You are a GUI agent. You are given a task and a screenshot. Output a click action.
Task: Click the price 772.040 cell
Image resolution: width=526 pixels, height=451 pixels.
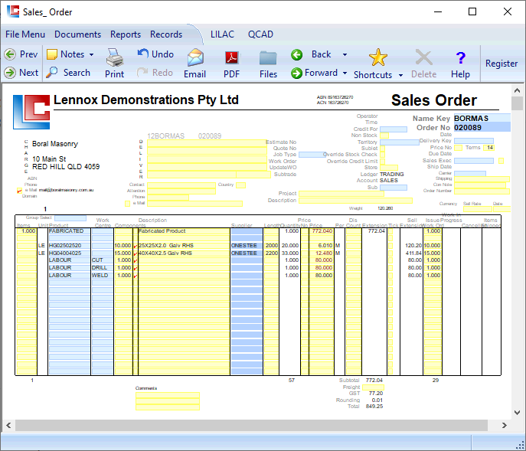(x=322, y=231)
